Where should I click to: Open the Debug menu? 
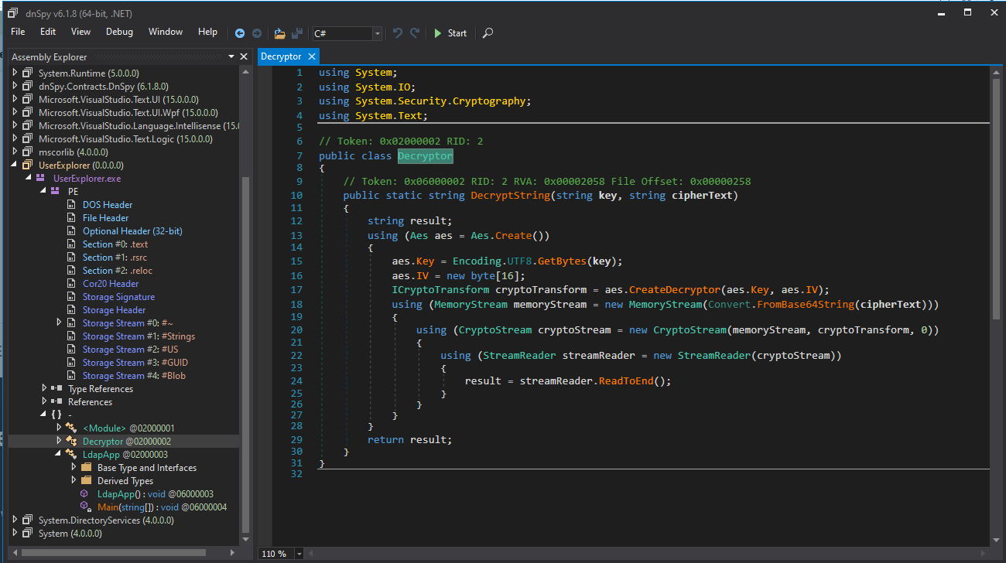tap(119, 32)
